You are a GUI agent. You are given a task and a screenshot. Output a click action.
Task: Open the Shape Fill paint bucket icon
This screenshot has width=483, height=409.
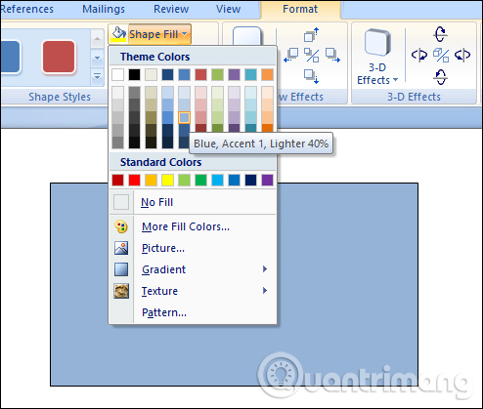(118, 34)
